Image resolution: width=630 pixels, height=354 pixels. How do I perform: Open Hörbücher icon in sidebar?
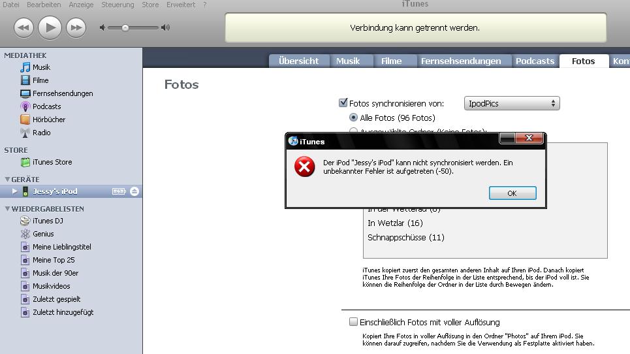pyautogui.click(x=25, y=120)
